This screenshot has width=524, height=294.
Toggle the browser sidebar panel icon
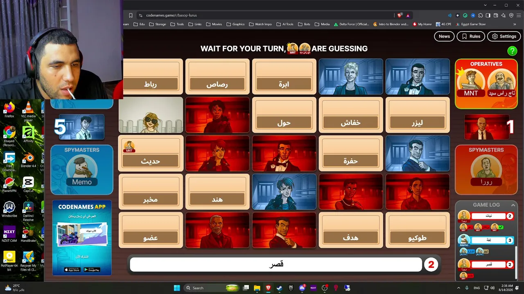click(488, 16)
